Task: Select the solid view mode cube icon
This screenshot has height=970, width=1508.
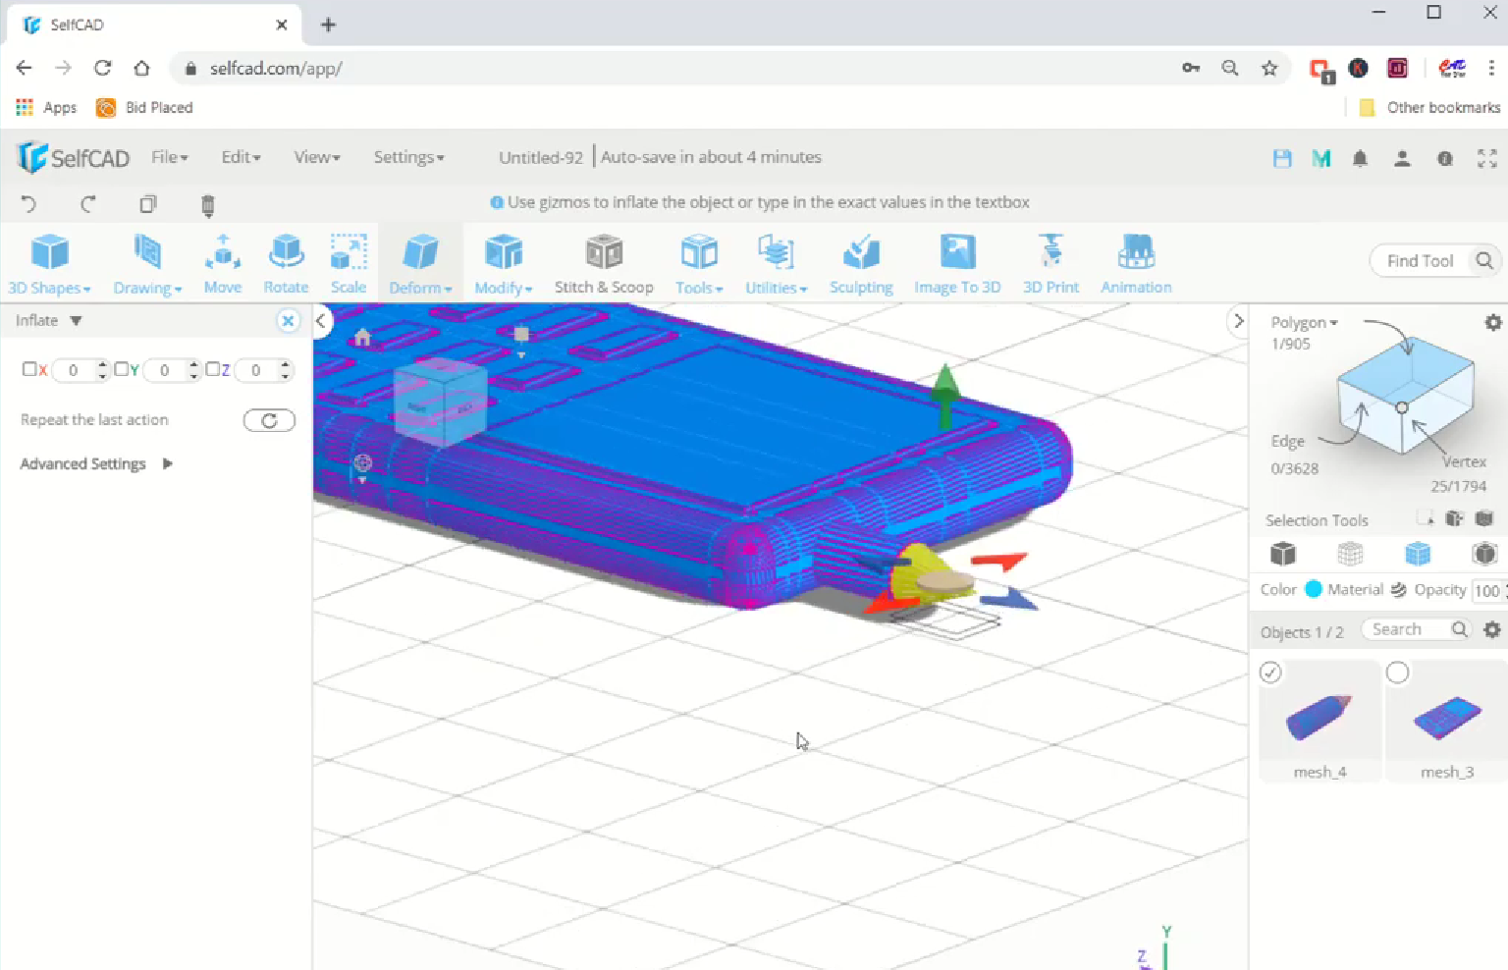Action: (1282, 554)
